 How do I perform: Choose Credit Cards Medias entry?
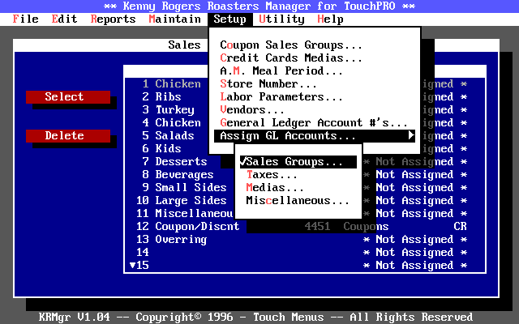click(x=314, y=58)
